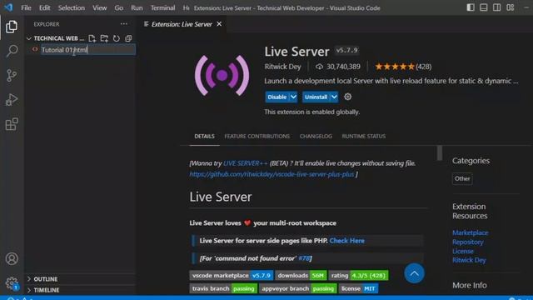
Task: Open the Live Server extension settings gear
Action: (347, 97)
